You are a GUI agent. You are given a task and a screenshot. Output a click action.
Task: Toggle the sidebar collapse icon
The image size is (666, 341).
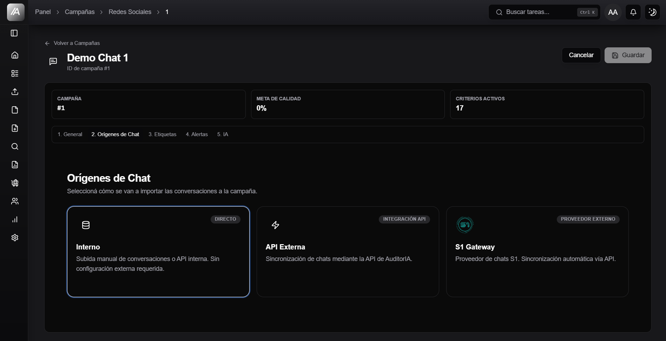14,33
